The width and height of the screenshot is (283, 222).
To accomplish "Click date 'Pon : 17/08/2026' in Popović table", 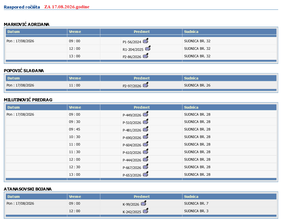I will 20,85.
